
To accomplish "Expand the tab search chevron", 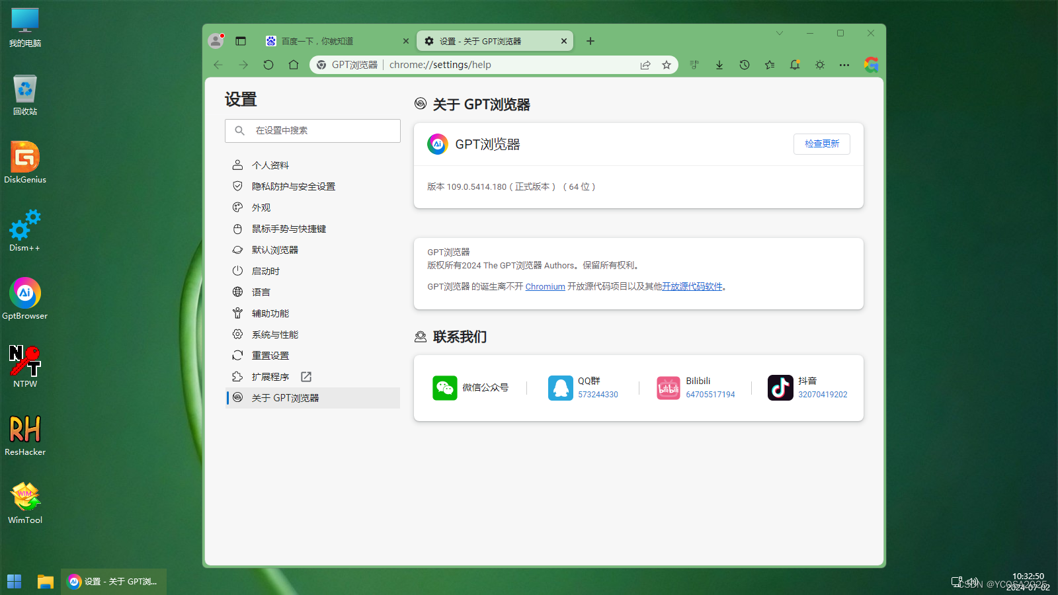I will click(780, 33).
